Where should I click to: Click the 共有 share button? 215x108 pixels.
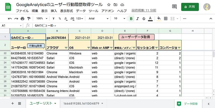point(190,7)
